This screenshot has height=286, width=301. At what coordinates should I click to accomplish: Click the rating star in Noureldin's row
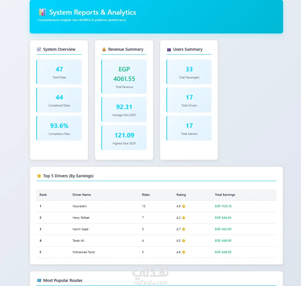click(x=184, y=206)
